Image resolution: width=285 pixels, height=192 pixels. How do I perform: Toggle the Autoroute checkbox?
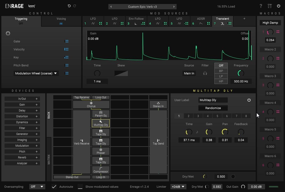[x=54, y=187]
